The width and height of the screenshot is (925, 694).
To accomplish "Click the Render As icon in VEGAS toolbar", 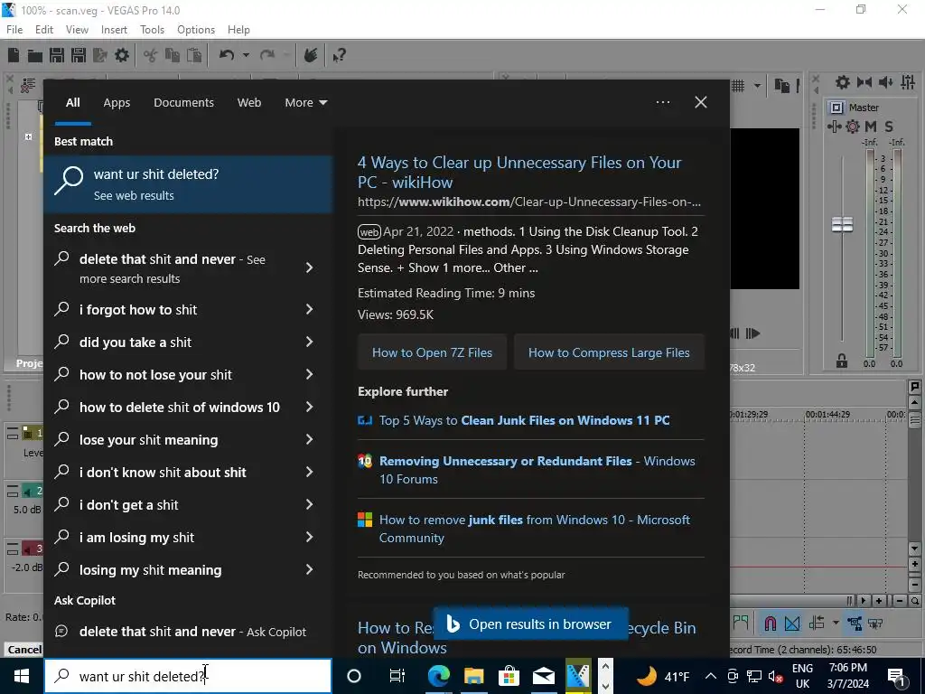I will [x=100, y=55].
